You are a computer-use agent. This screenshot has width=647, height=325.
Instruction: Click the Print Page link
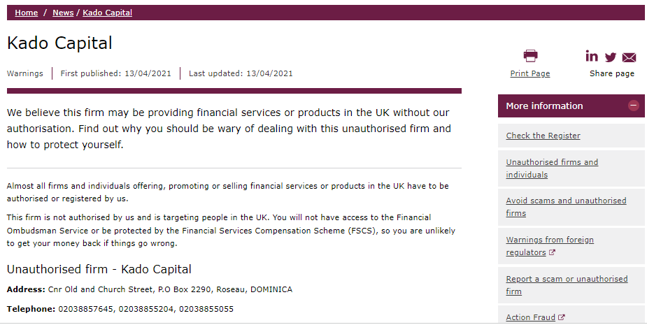click(530, 73)
